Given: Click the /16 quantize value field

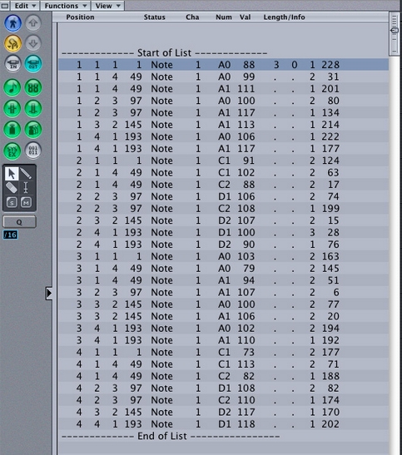Looking at the screenshot, I should [x=11, y=235].
